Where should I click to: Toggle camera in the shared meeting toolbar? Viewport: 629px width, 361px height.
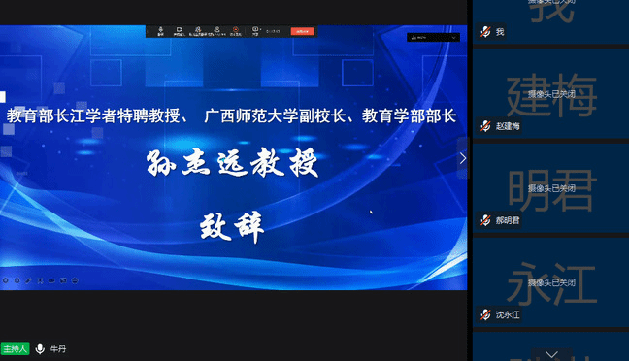tap(179, 31)
